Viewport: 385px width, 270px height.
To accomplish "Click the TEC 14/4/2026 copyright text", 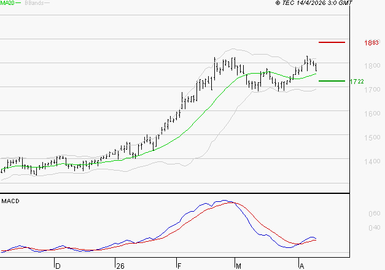I will click(314, 3).
